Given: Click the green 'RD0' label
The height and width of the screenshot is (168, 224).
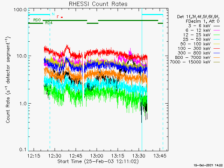Looking at the screenshot, I should 37,20.
